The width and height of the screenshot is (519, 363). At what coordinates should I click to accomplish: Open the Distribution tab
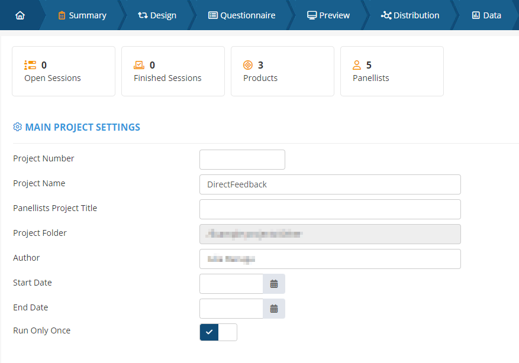[410, 15]
